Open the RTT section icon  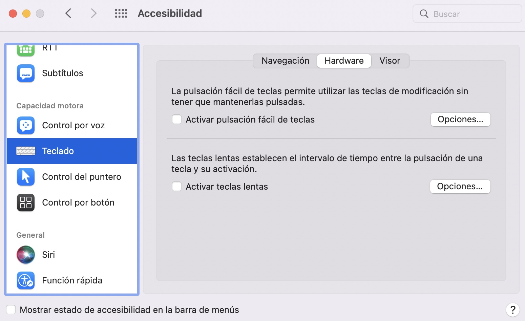pyautogui.click(x=25, y=49)
